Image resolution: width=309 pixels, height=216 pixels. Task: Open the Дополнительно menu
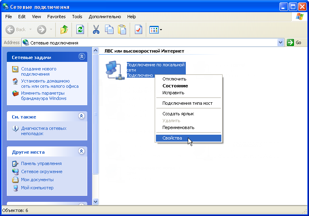[105, 17]
